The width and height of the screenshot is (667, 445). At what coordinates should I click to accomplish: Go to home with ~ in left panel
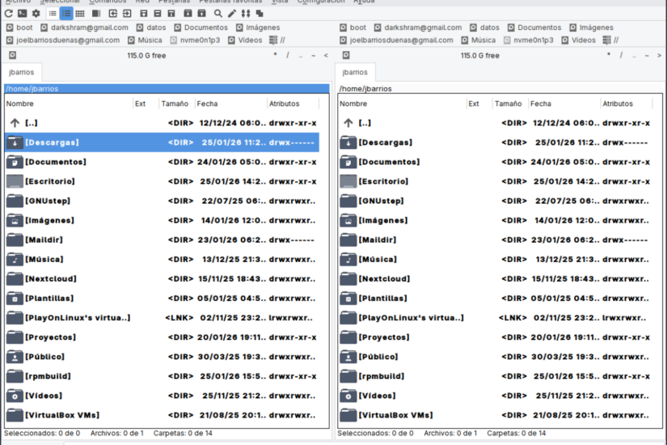click(314, 55)
